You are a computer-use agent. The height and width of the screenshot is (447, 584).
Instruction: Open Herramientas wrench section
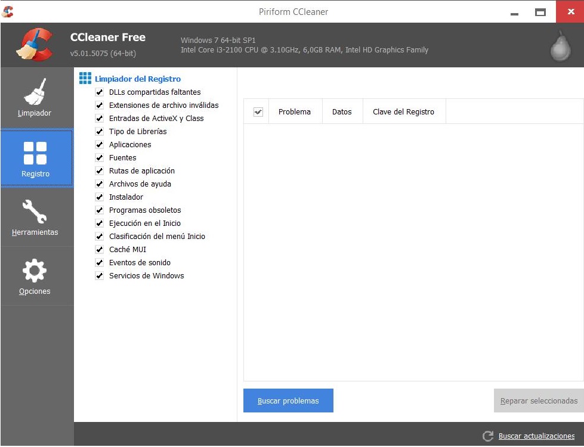point(37,217)
